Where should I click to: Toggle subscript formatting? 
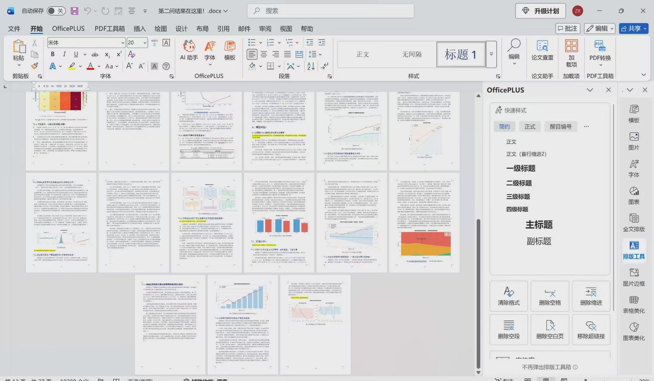107,54
